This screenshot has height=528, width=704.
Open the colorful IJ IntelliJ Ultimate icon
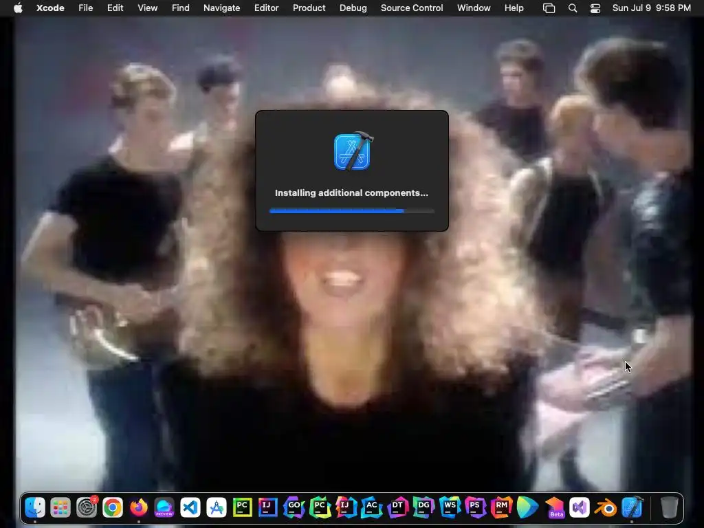(346, 508)
